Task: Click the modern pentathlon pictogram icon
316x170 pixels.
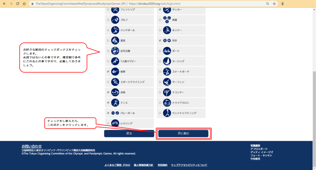Action: point(115,51)
